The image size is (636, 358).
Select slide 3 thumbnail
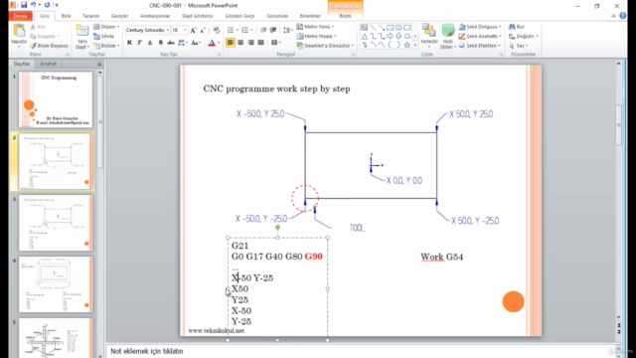click(x=56, y=223)
